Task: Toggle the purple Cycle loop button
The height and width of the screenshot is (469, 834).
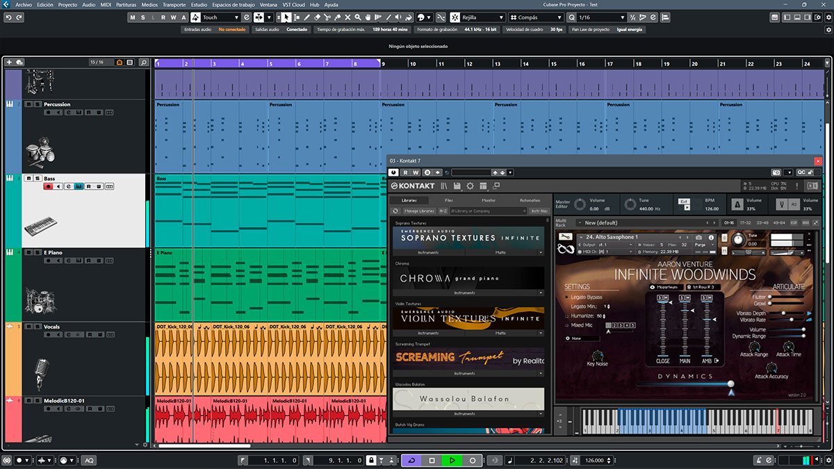Action: (411, 460)
